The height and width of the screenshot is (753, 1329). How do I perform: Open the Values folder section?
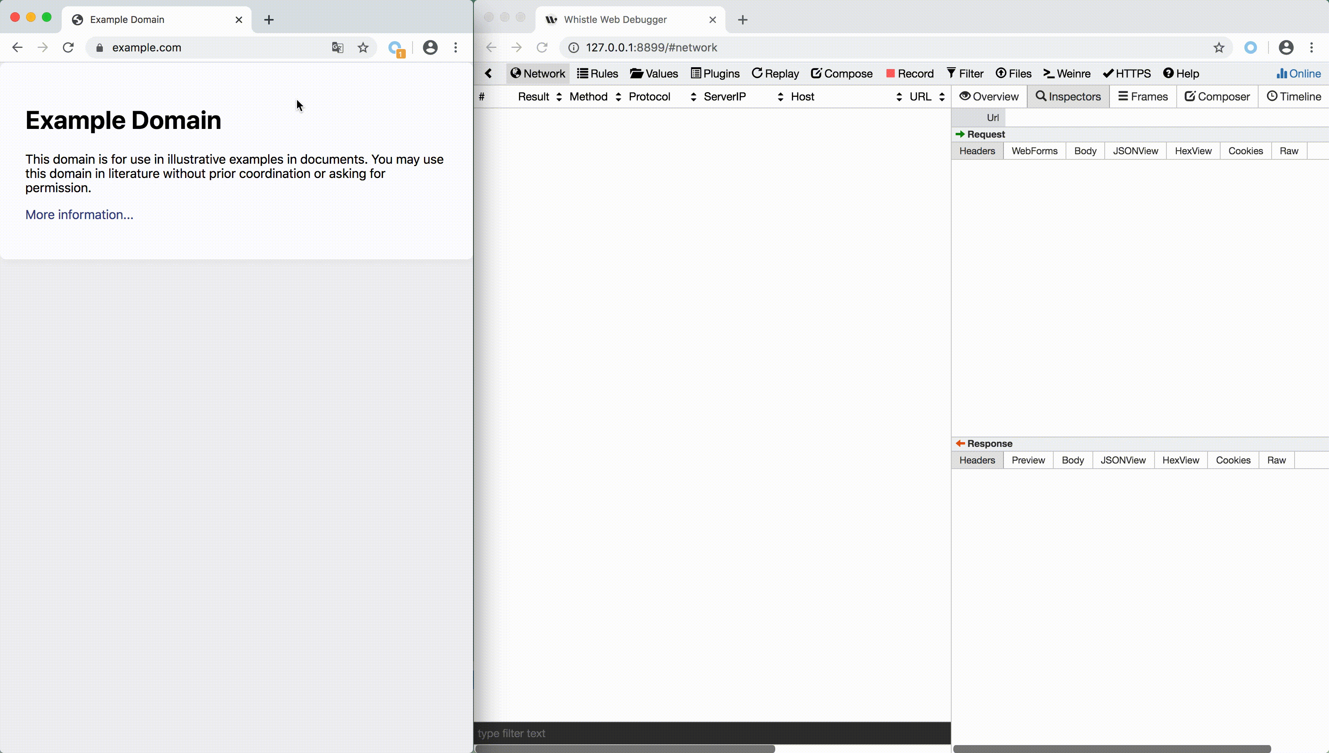click(654, 74)
